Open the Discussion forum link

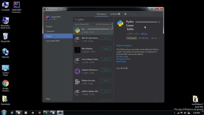point(123,59)
